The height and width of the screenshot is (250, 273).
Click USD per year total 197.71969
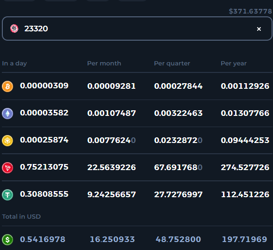coord(244,239)
